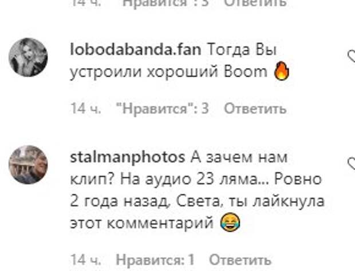Click the fire emoji after Boom
The width and height of the screenshot is (355, 271).
point(281,71)
